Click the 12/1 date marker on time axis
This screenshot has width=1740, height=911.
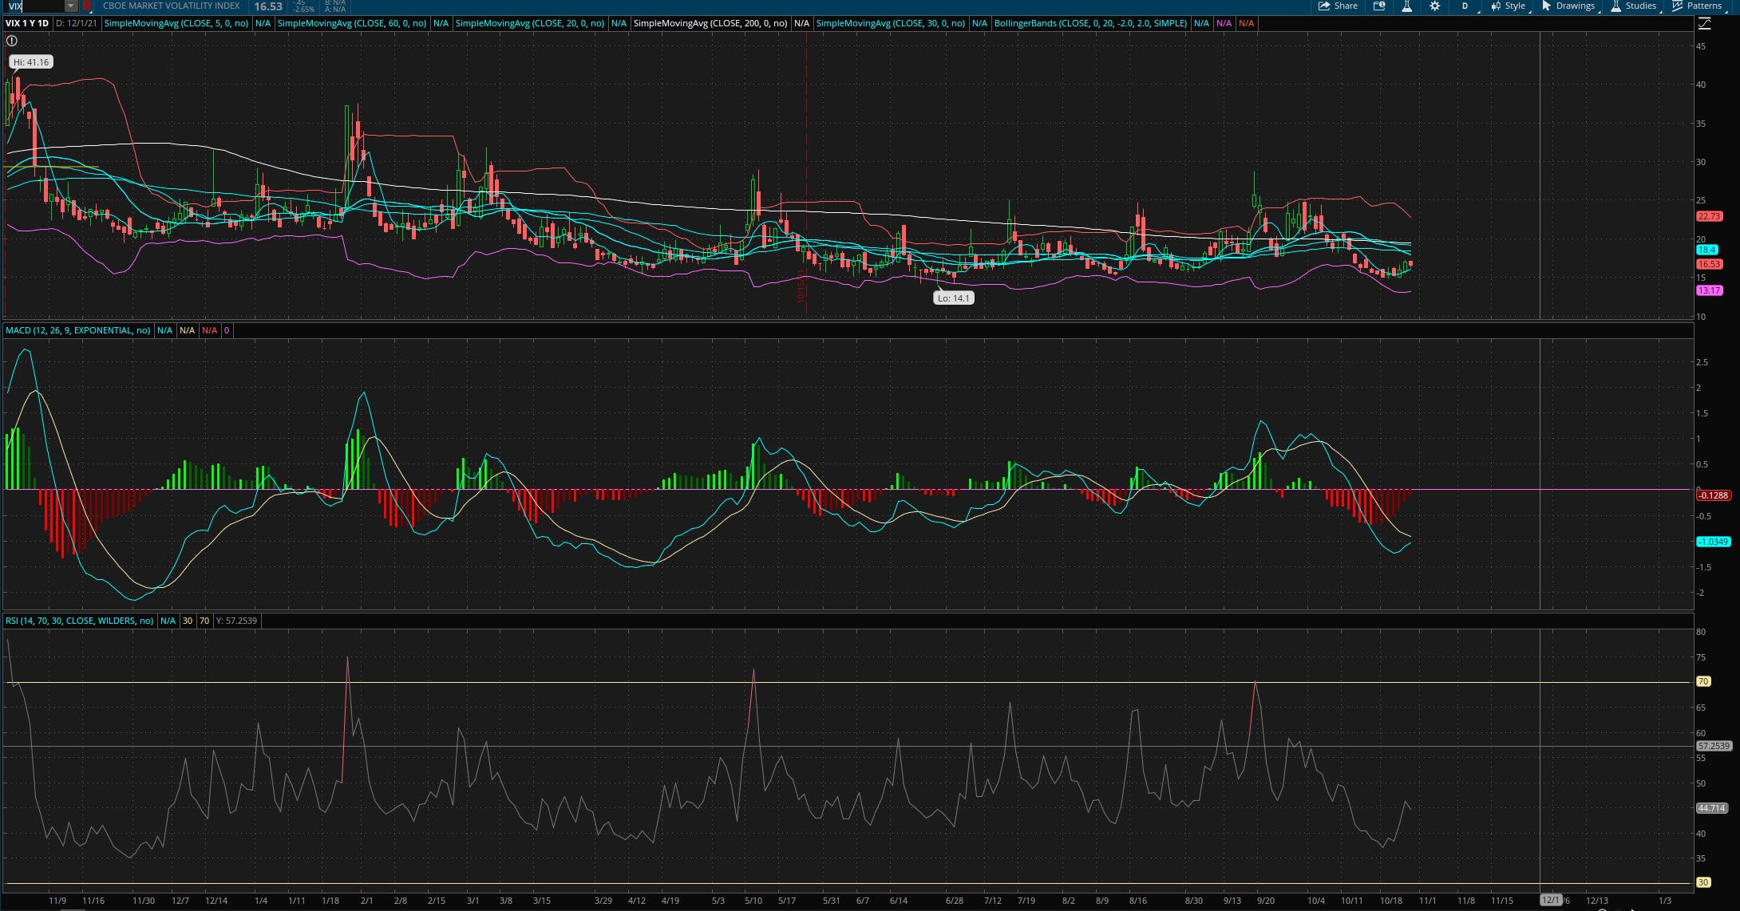pos(1550,900)
